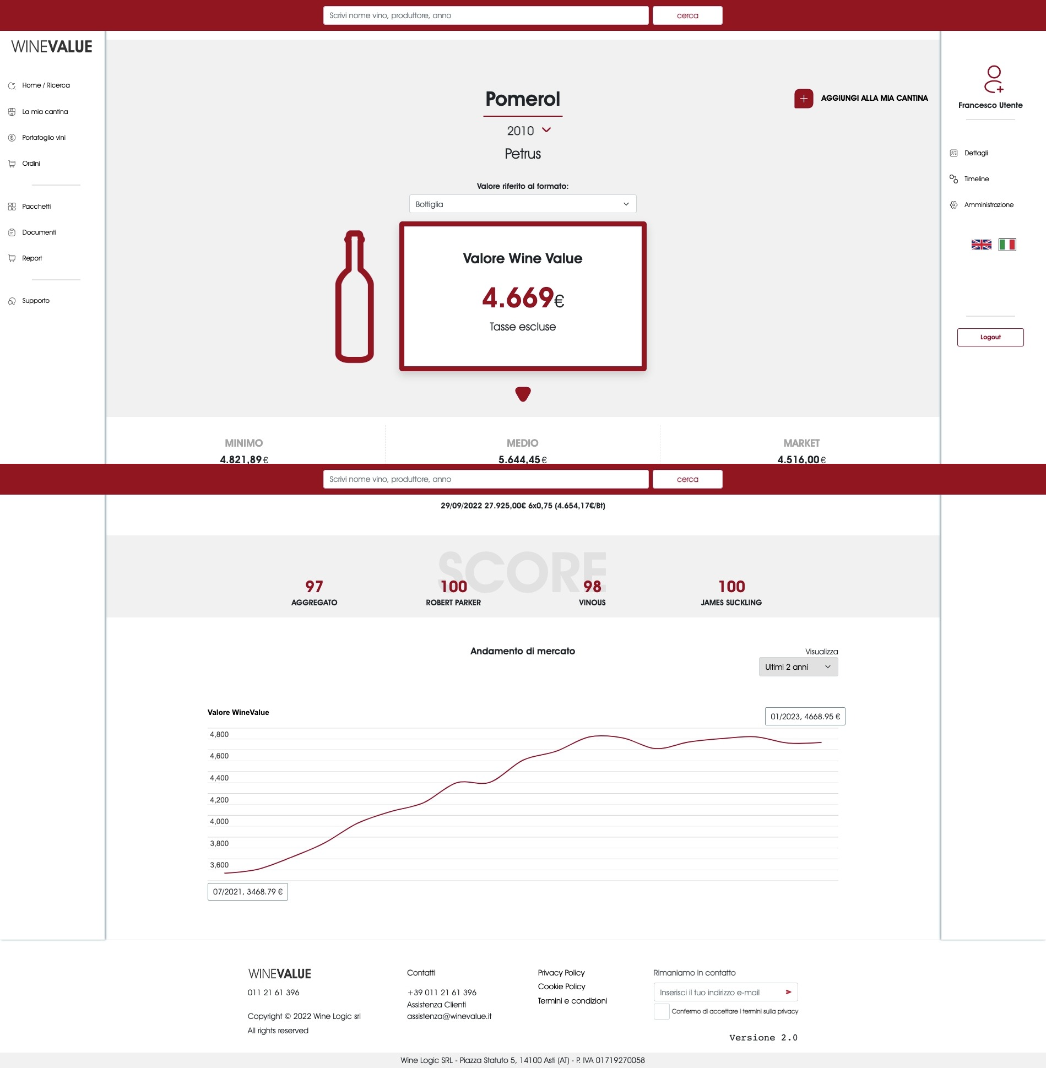This screenshot has width=1046, height=1068.
Task: Click the second cerca button mid-page
Action: pos(687,479)
